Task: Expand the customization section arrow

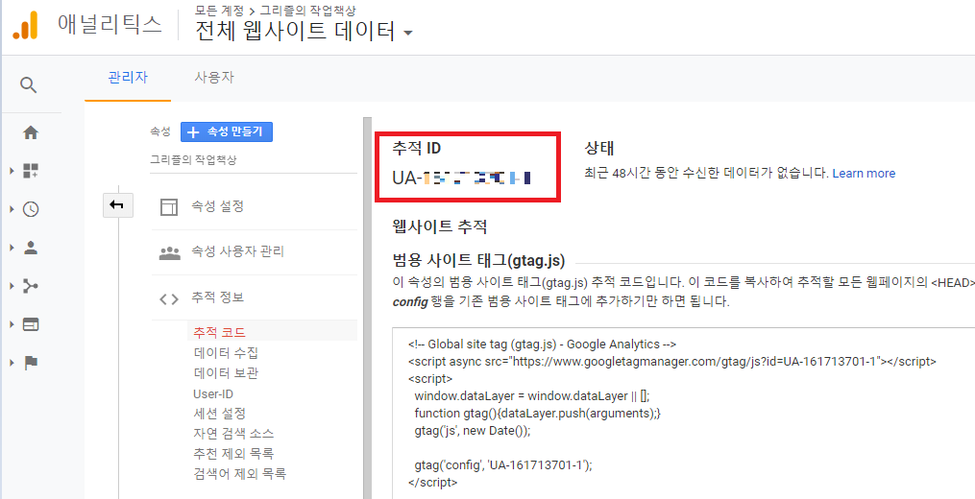Action: pos(12,171)
